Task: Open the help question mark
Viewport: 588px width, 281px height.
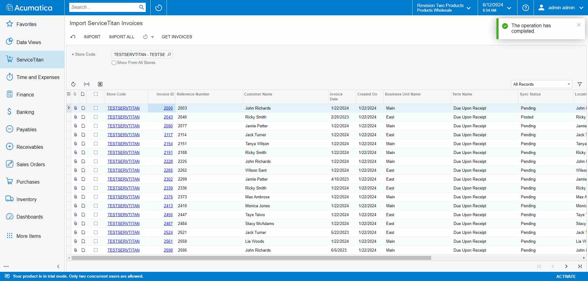Action: point(526,8)
